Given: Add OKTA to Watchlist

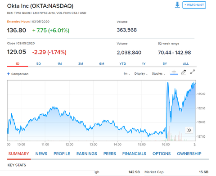Looking at the screenshot, I should pyautogui.click(x=194, y=5).
